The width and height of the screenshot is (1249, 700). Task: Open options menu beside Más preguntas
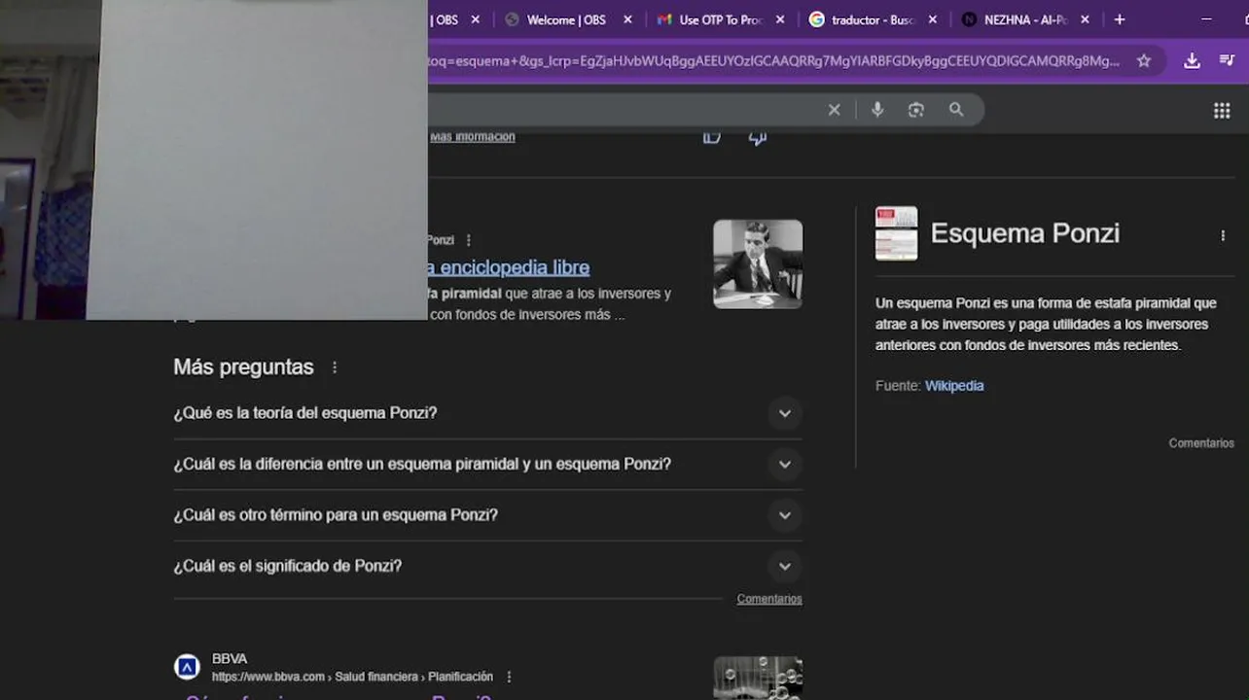[x=335, y=367]
